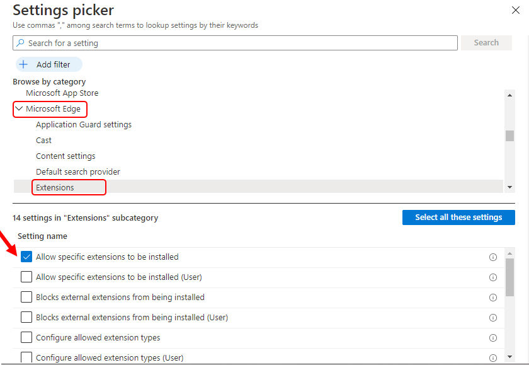Image resolution: width=529 pixels, height=365 pixels.
Task: Click settings list scroll up arrow
Action: 509,253
